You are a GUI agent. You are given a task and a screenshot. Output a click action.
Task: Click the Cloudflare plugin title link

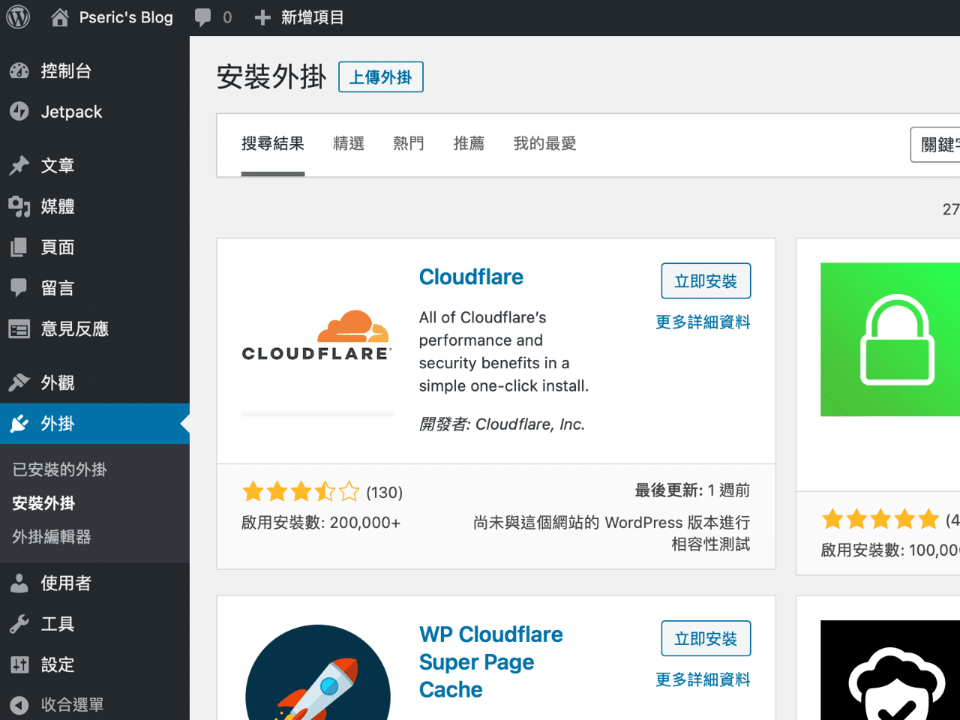point(471,277)
